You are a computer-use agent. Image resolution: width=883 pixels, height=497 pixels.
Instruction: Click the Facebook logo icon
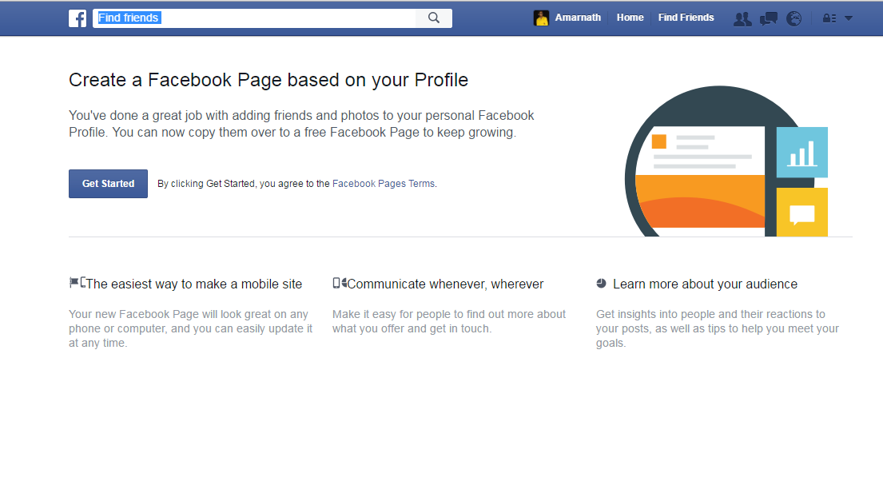[x=78, y=18]
